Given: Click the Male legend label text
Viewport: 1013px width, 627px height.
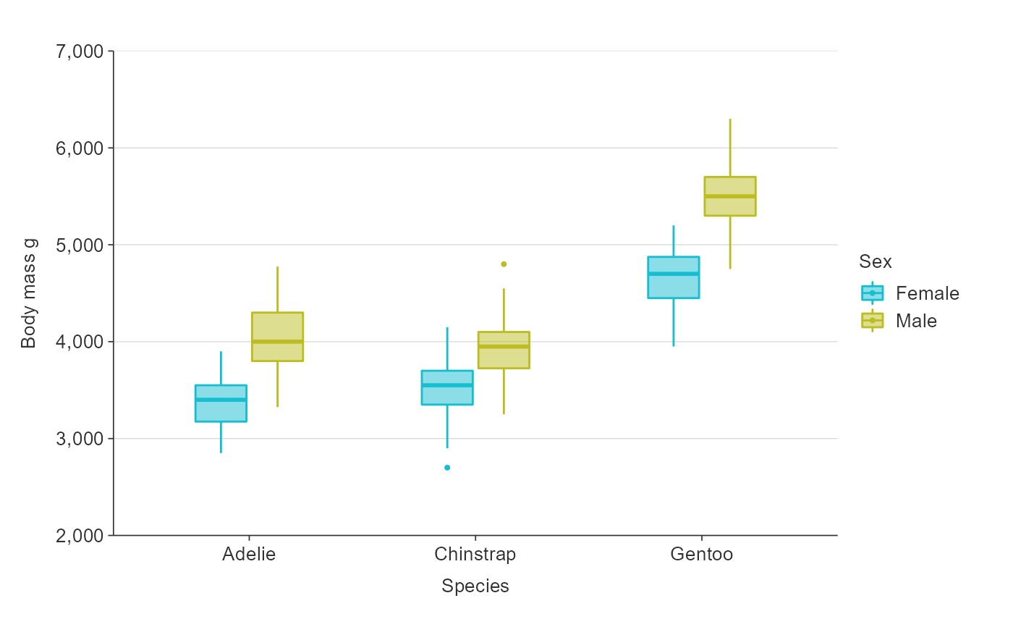Looking at the screenshot, I should point(916,321).
